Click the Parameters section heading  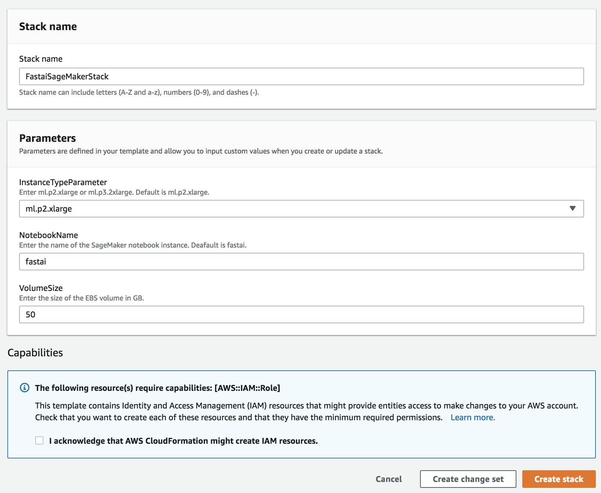pyautogui.click(x=47, y=138)
